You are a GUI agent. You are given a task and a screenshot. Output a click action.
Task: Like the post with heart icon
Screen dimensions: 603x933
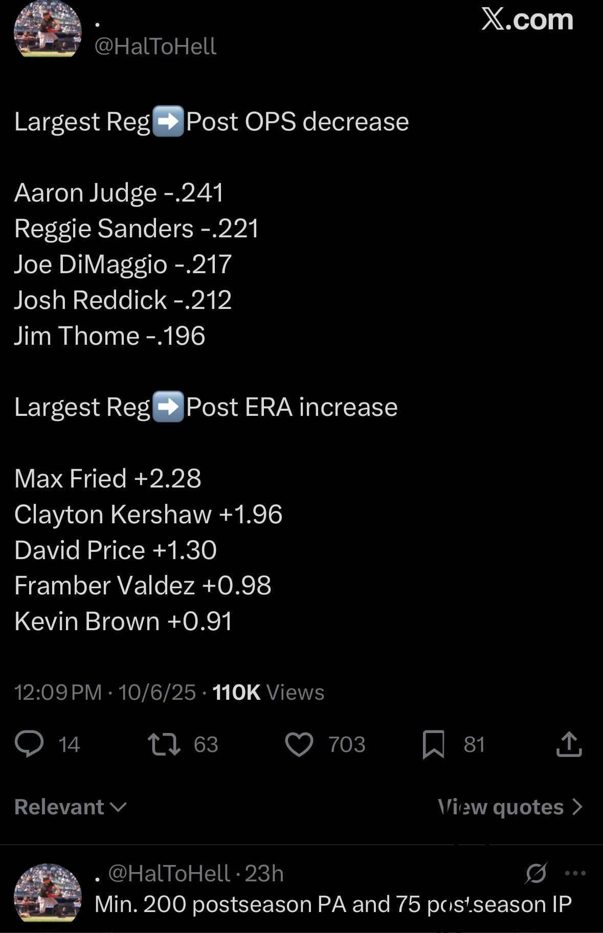(299, 744)
